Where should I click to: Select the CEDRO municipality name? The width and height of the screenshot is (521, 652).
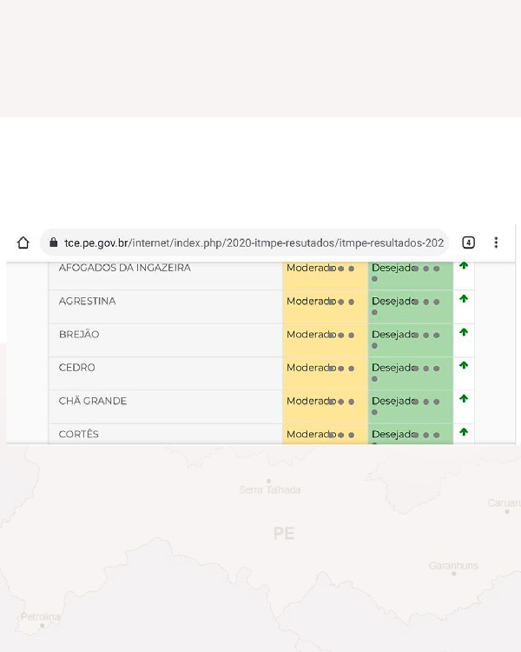point(77,368)
